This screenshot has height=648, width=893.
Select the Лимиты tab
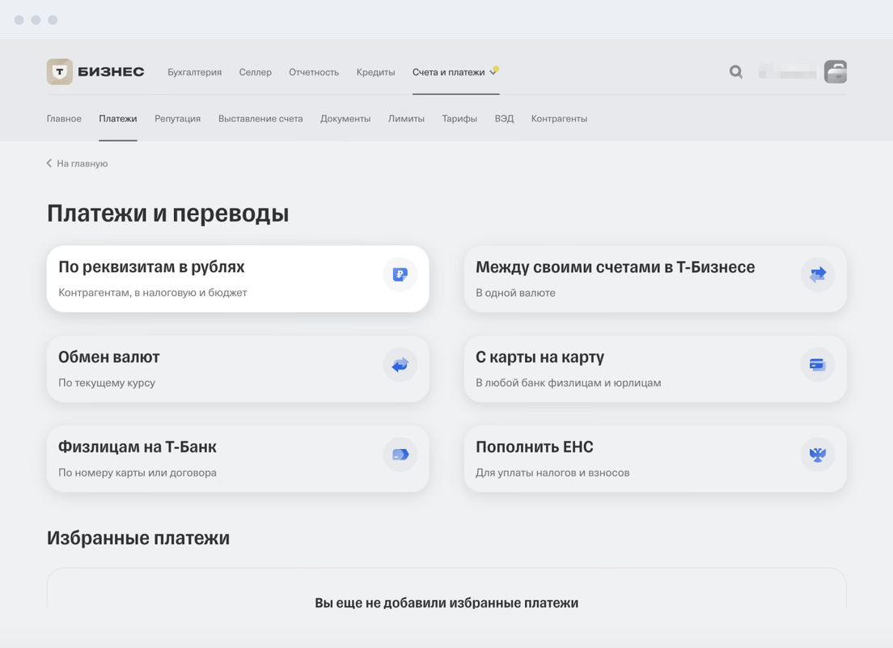tap(406, 119)
